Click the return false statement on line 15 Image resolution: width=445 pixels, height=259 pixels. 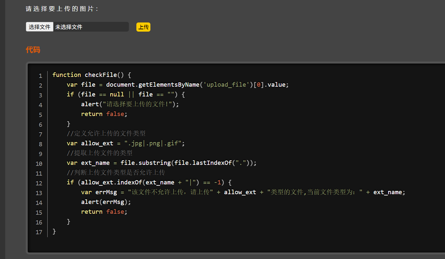click(x=104, y=212)
